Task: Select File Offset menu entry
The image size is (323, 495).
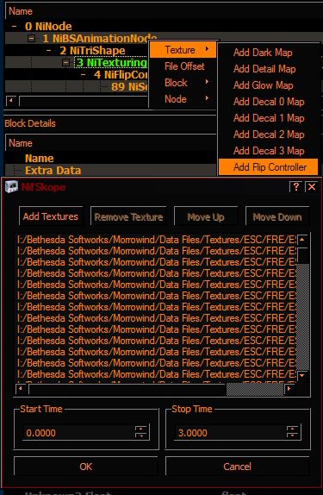Action: pyautogui.click(x=183, y=66)
